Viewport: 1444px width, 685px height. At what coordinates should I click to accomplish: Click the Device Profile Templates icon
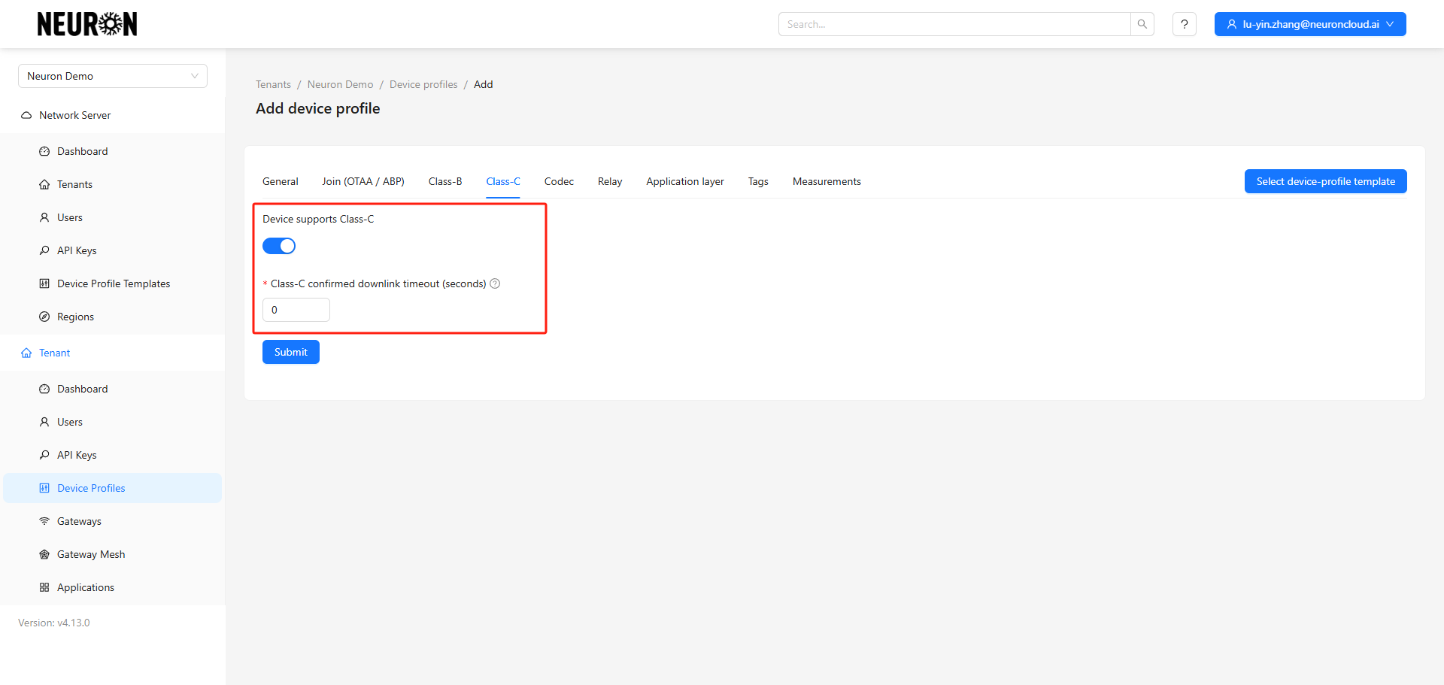[44, 283]
